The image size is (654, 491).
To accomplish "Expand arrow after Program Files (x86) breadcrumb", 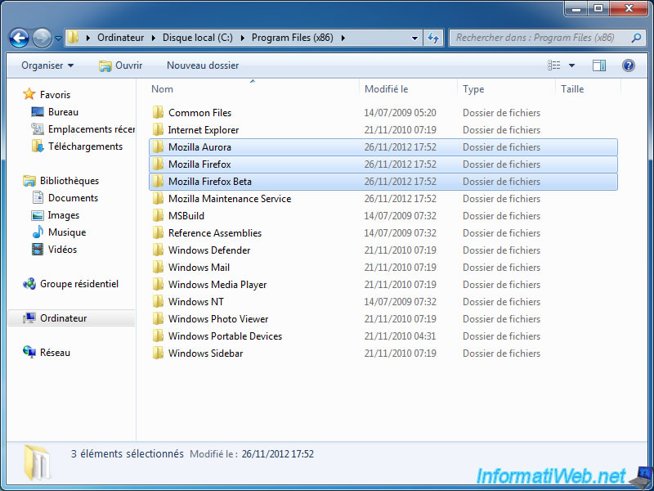I will [343, 38].
